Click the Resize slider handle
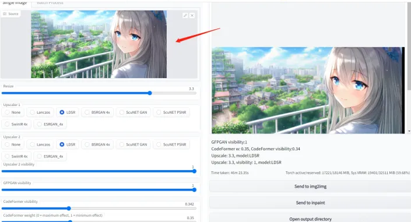The width and height of the screenshot is (411, 222). pyautogui.click(x=150, y=93)
